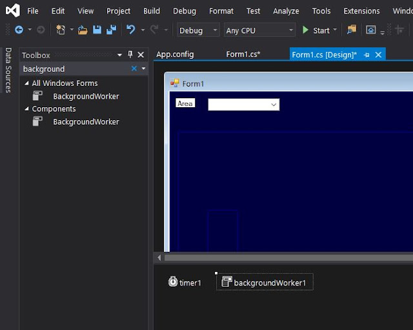The width and height of the screenshot is (413, 330).
Task: Click the greyed Redo arrow
Action: tap(154, 30)
